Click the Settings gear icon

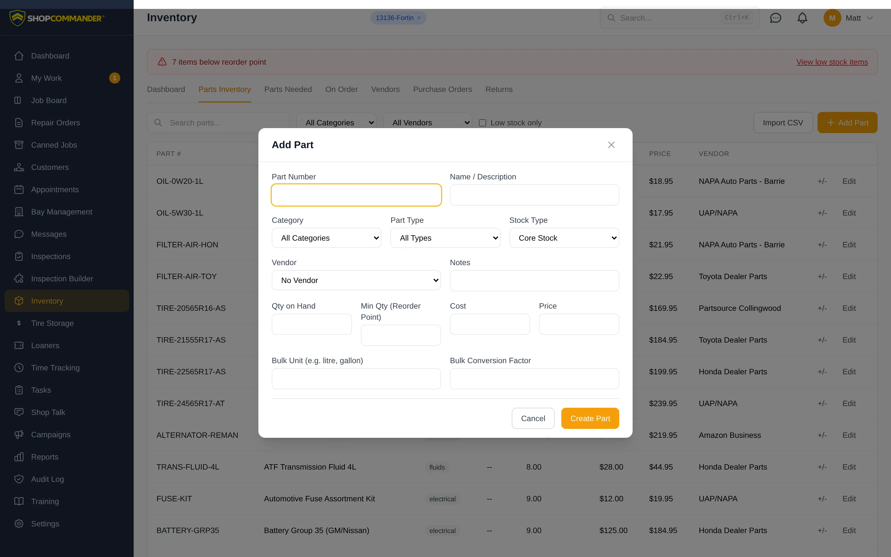point(19,524)
